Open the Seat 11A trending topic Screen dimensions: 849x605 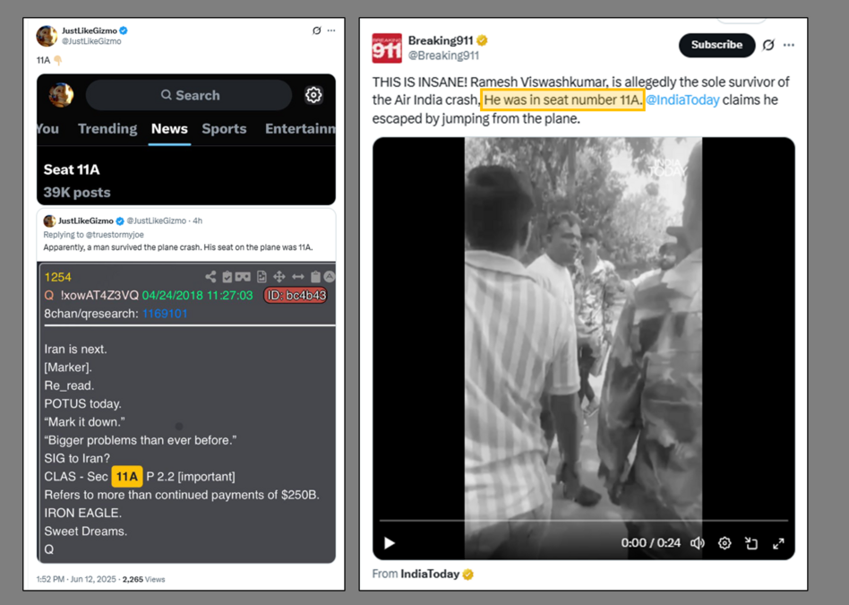(72, 169)
